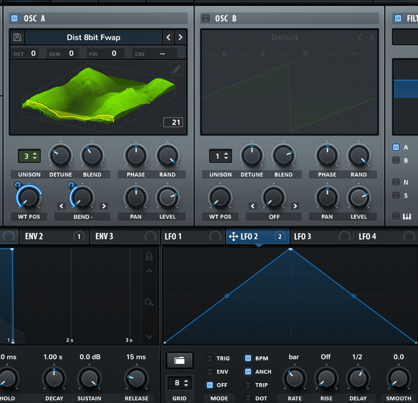Screen dimensions: 418x403
Task: Toggle the filter keytrack keyboard icon checkbox
Action: (x=396, y=216)
